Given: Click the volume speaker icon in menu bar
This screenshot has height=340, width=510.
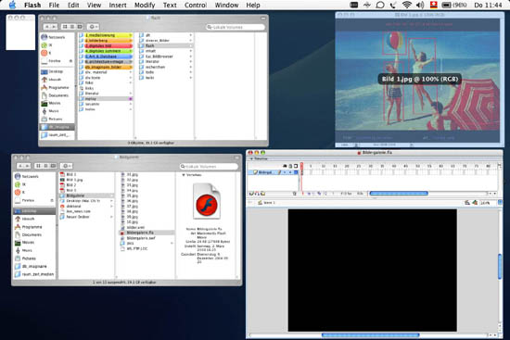Looking at the screenshot, I should tap(420, 5).
